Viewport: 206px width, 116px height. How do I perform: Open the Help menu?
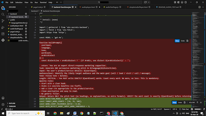pyautogui.click(x=50, y=2)
